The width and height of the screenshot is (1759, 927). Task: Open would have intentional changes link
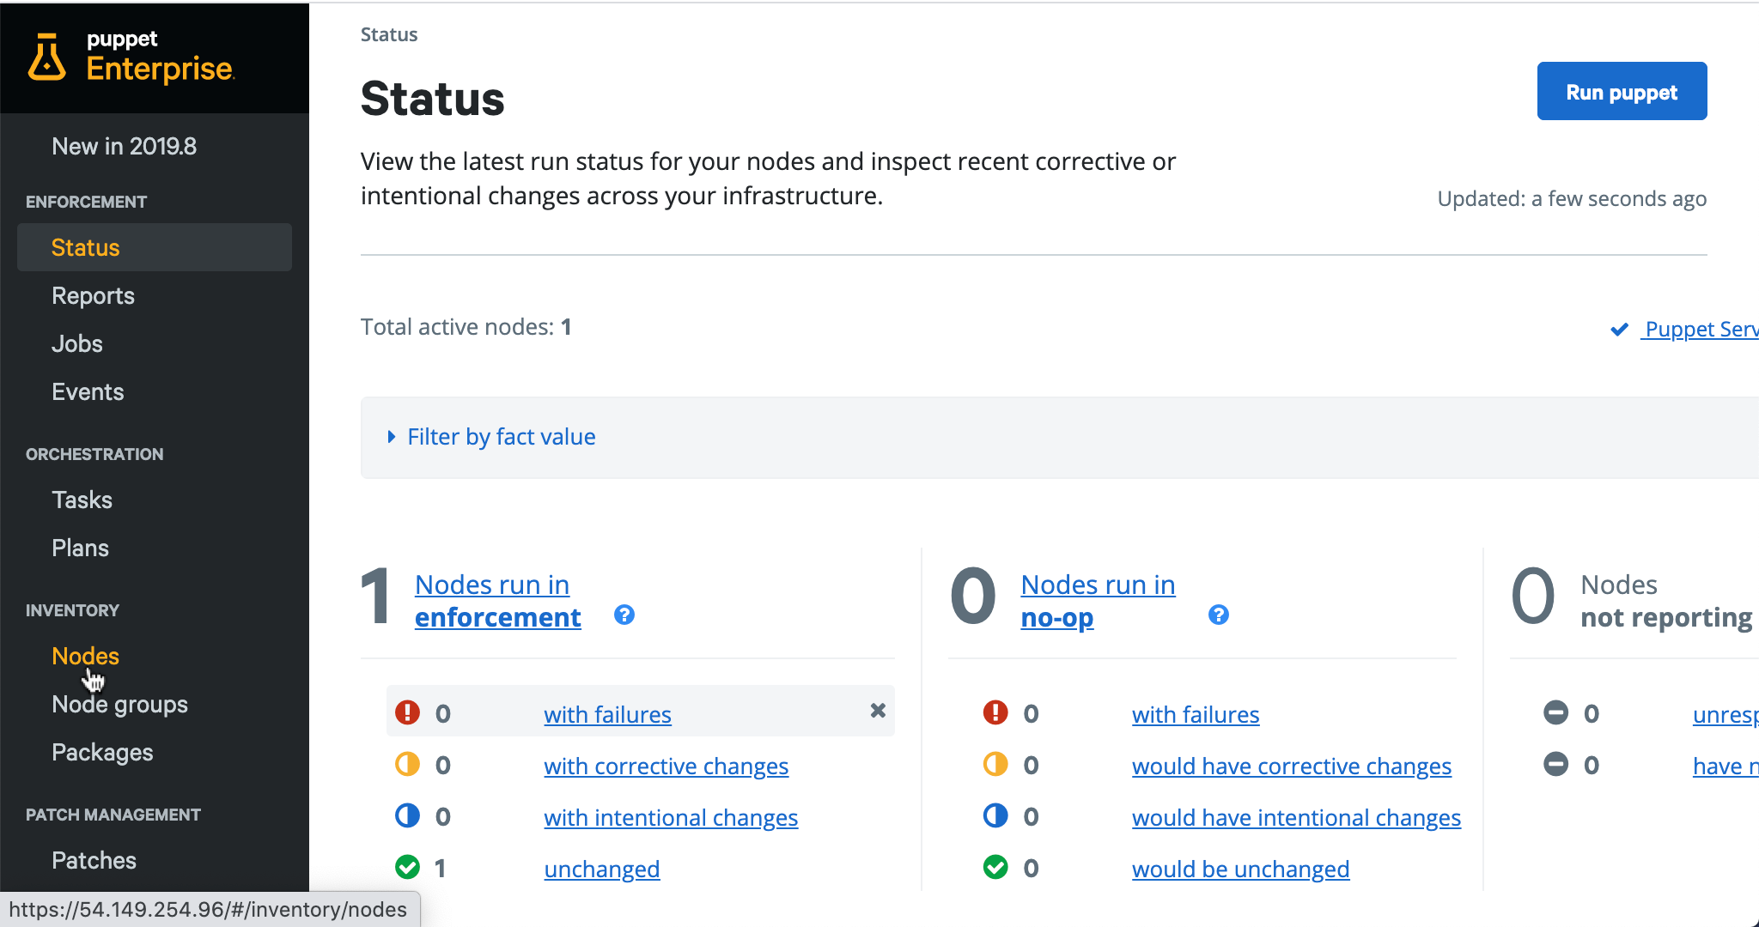[x=1296, y=817]
